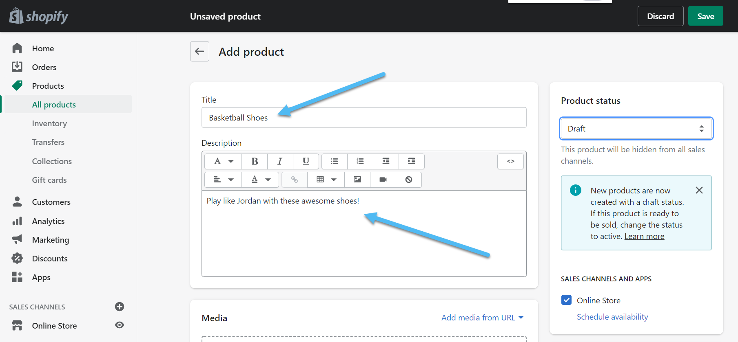The height and width of the screenshot is (342, 738).
Task: Insert a numbered list in description
Action: point(360,161)
